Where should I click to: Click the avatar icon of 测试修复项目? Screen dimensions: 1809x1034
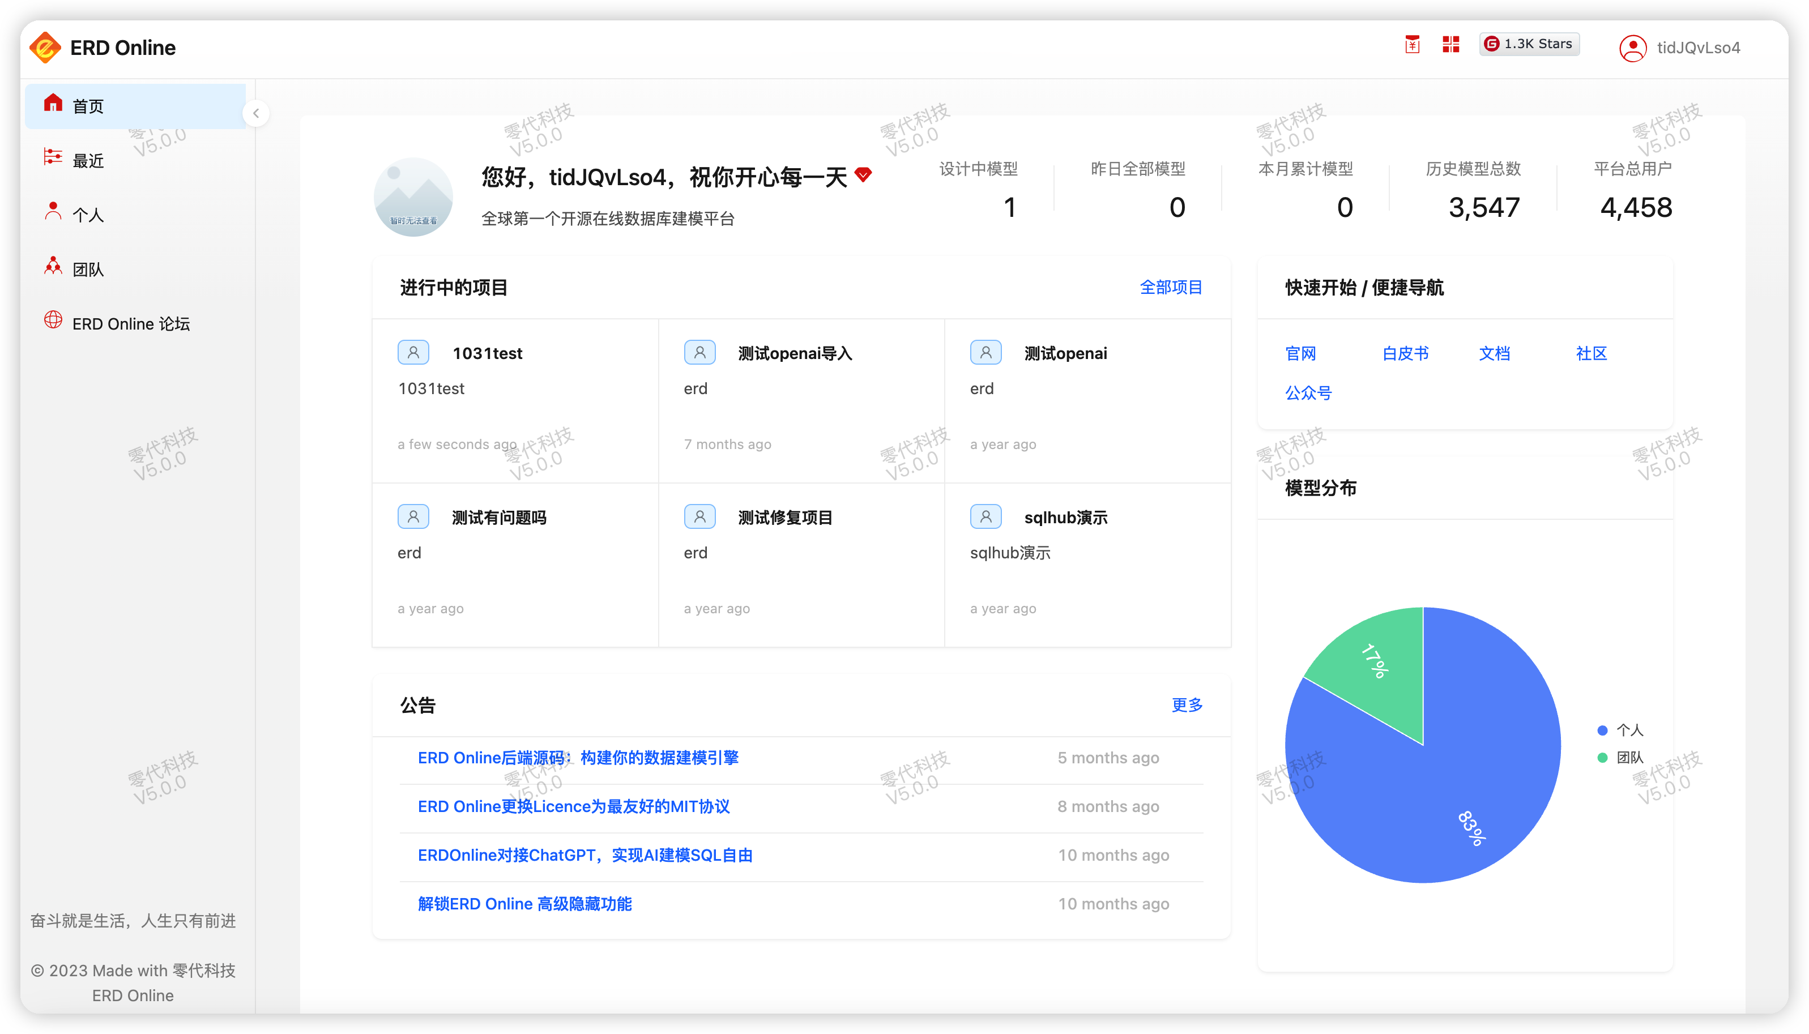[699, 516]
